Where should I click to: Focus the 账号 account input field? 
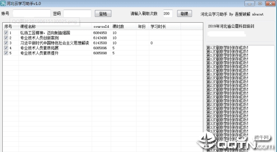[32, 13]
